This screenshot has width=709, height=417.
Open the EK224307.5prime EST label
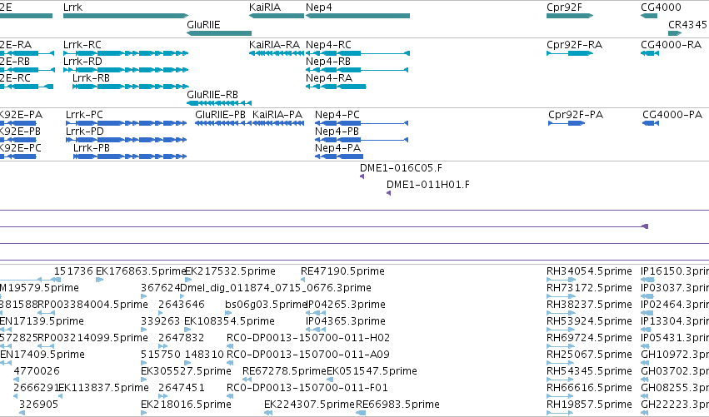[309, 405]
